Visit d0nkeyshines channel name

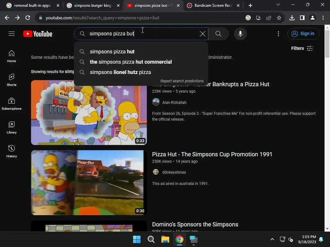pos(174,172)
